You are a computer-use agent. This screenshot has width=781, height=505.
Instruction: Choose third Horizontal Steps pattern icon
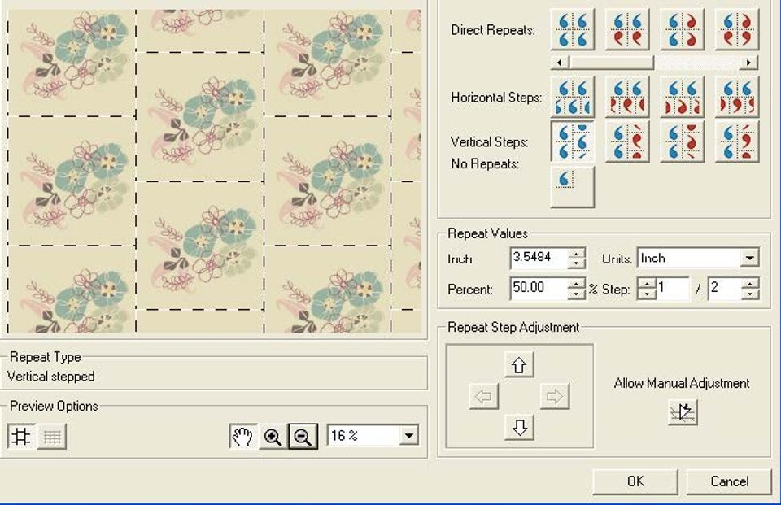tap(682, 97)
